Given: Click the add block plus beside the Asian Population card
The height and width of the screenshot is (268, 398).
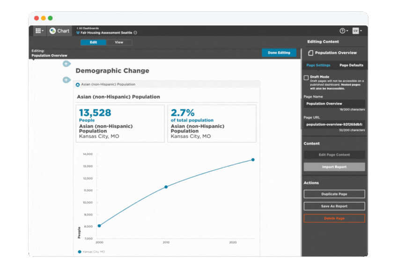Looking at the screenshot, I should point(66,80).
